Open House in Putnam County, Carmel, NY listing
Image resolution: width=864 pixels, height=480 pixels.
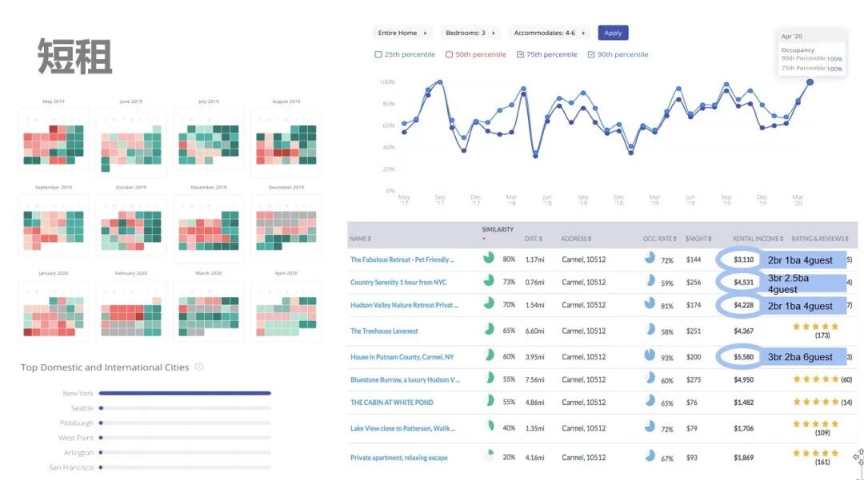tap(402, 357)
